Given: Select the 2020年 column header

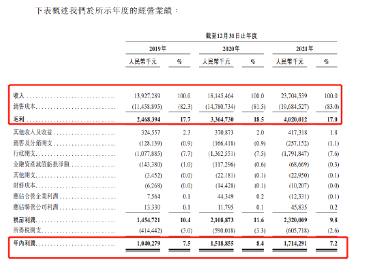Looking at the screenshot, I should [231, 49].
